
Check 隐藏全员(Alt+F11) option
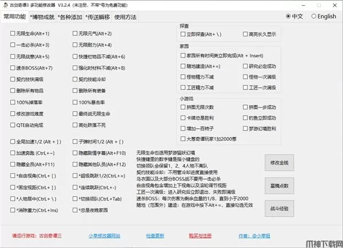click(13, 164)
